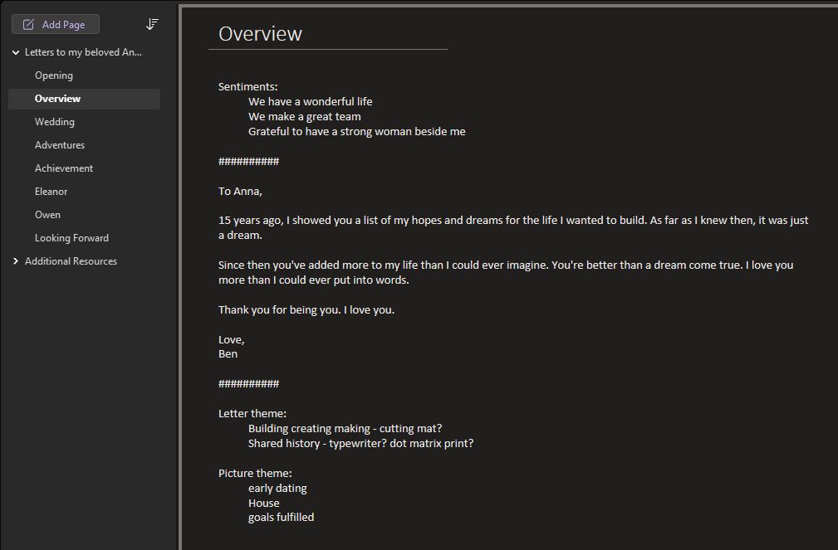Viewport: 838px width, 550px height.
Task: Click the Add Page button
Action: pyautogui.click(x=56, y=25)
